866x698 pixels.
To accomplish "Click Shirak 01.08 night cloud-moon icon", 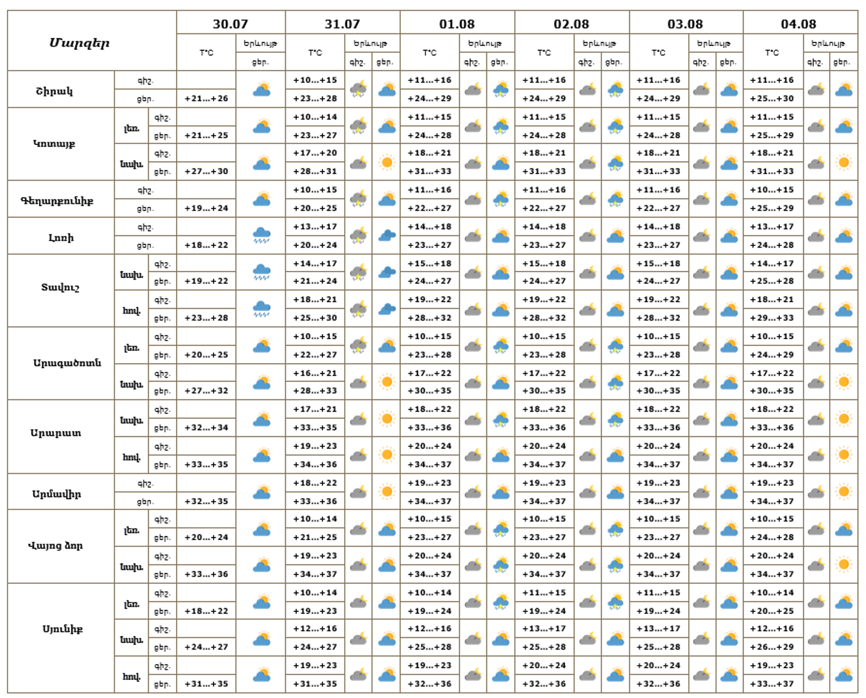I will click(473, 89).
